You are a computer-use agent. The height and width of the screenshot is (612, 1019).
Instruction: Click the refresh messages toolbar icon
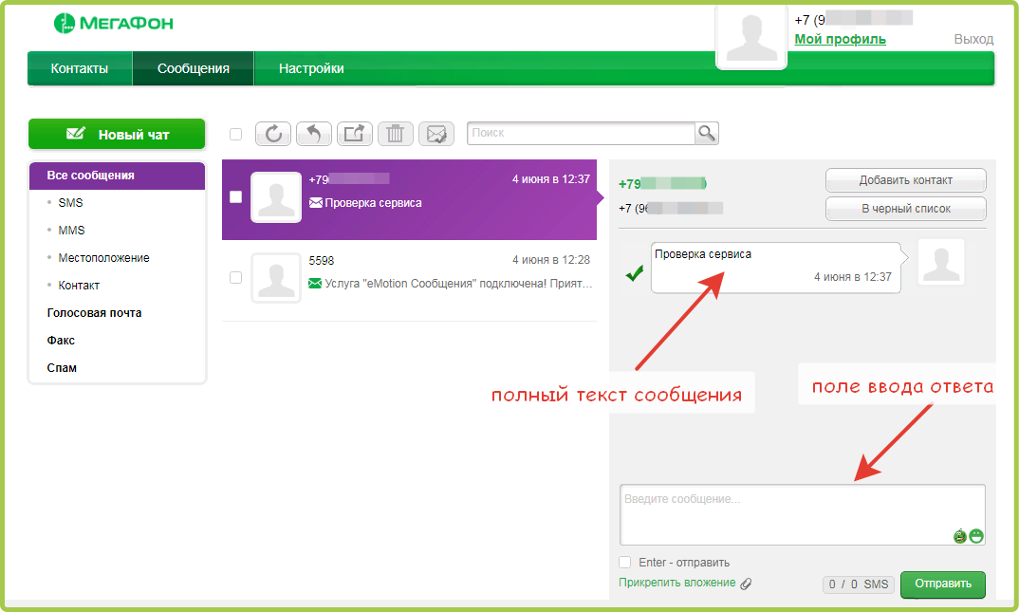273,134
